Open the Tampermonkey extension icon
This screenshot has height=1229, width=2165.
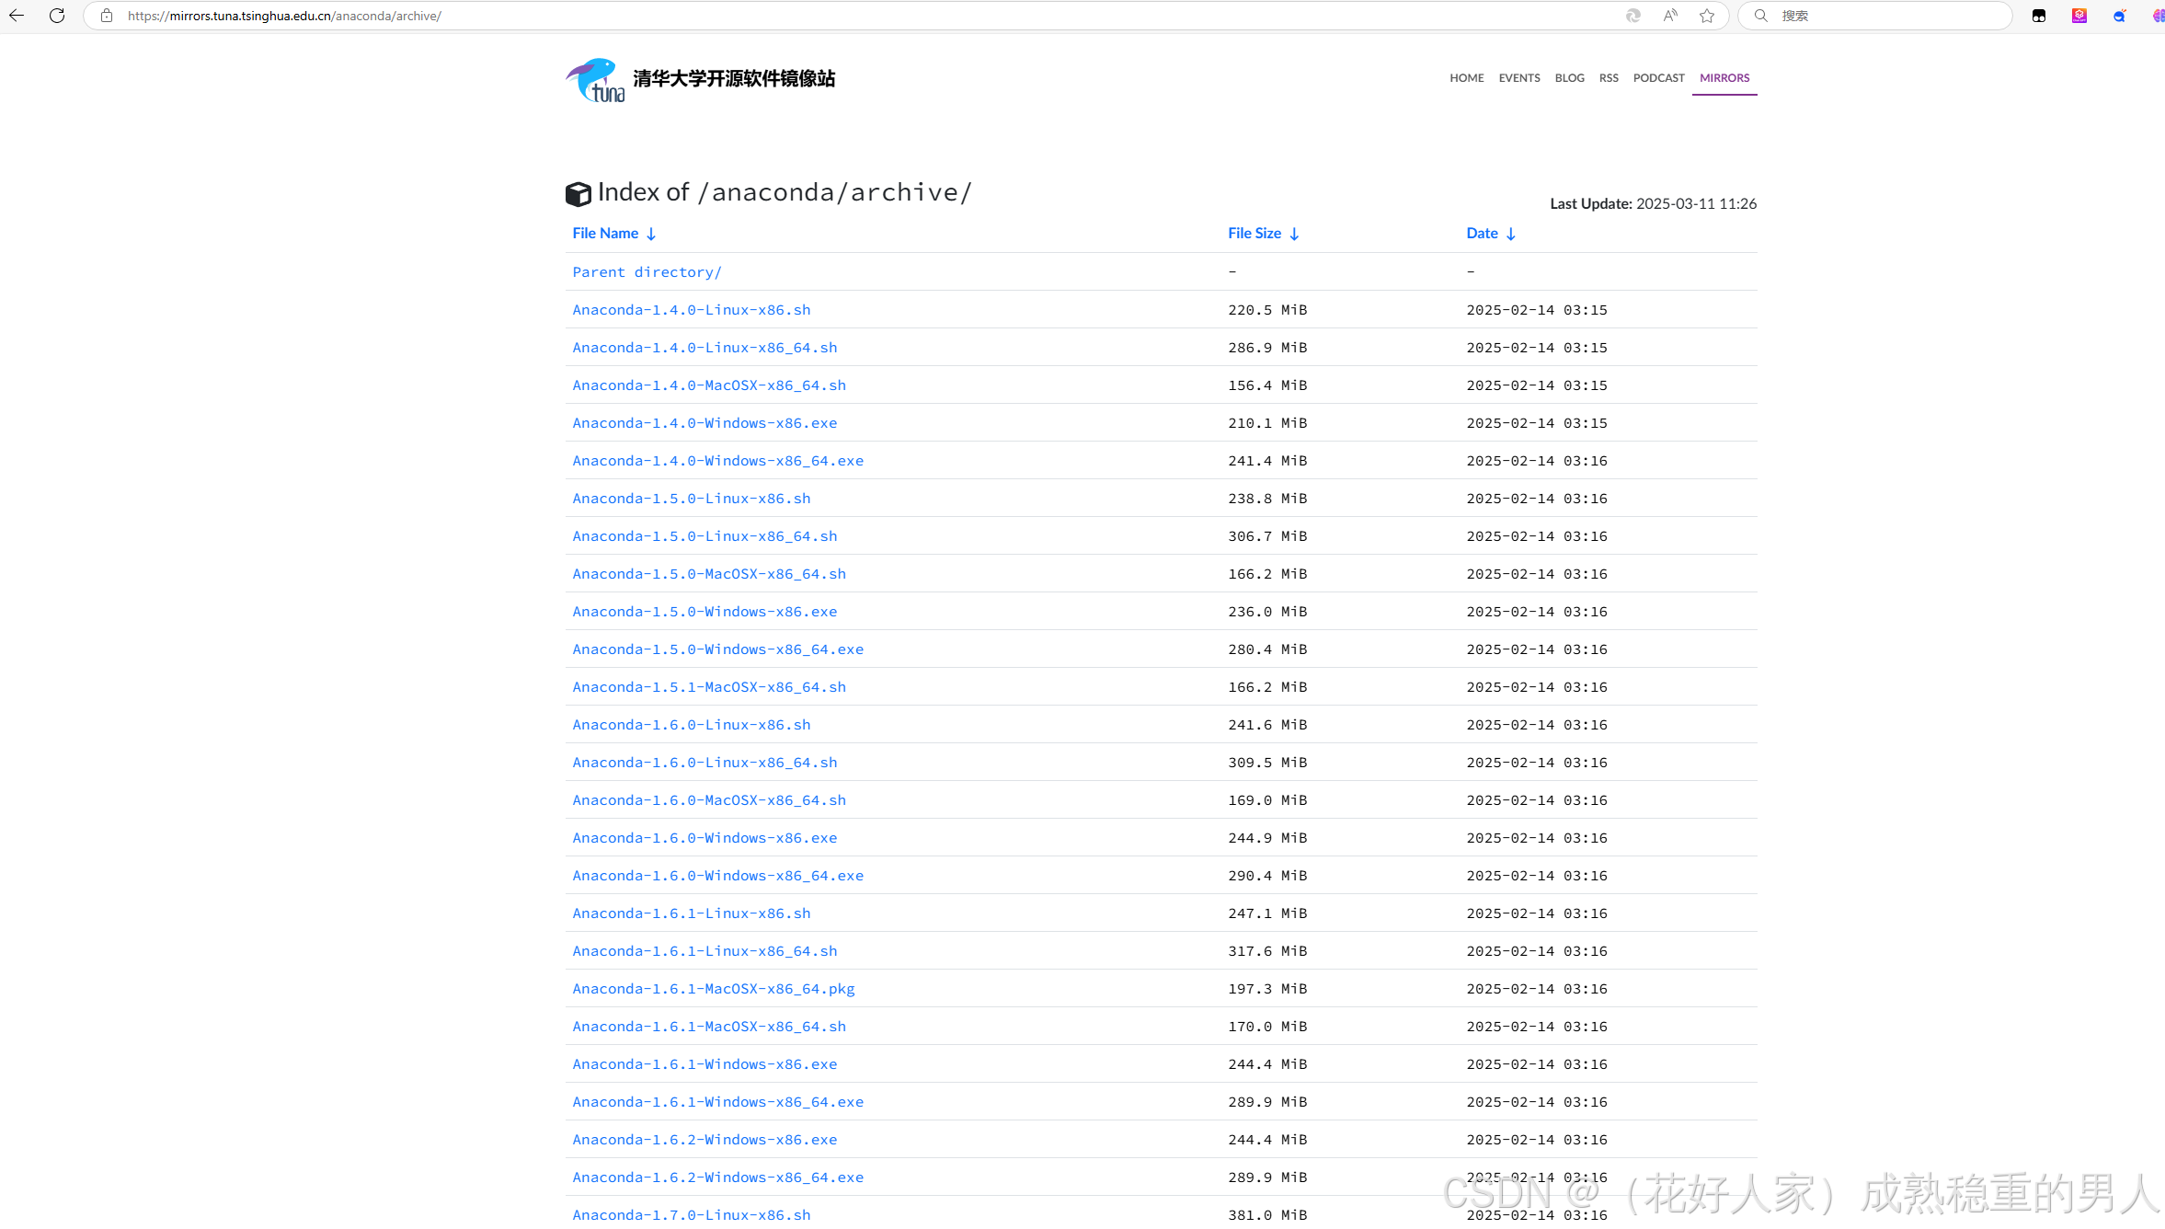tap(2038, 16)
